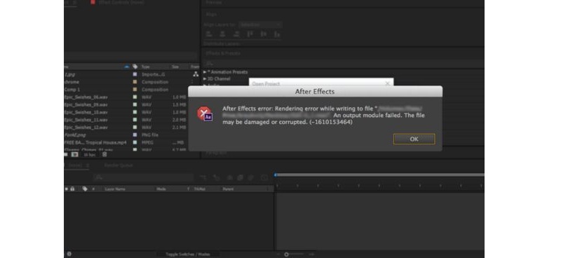Click the timeline layer search field
Screen dimensions: 561x258
pos(143,177)
